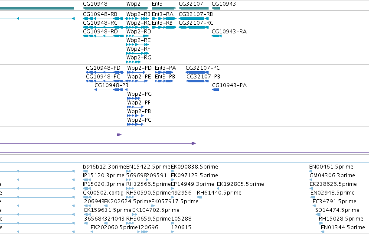Click transcript Wbp2-RF
This screenshot has width=369, height=234.
click(138, 49)
